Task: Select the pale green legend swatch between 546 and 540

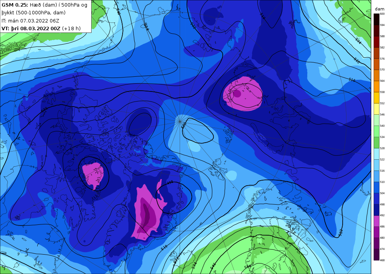Action: (x=376, y=120)
